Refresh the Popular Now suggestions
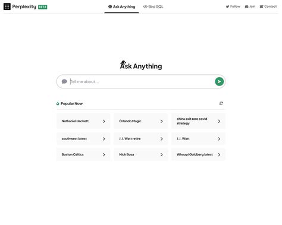 coord(221,103)
